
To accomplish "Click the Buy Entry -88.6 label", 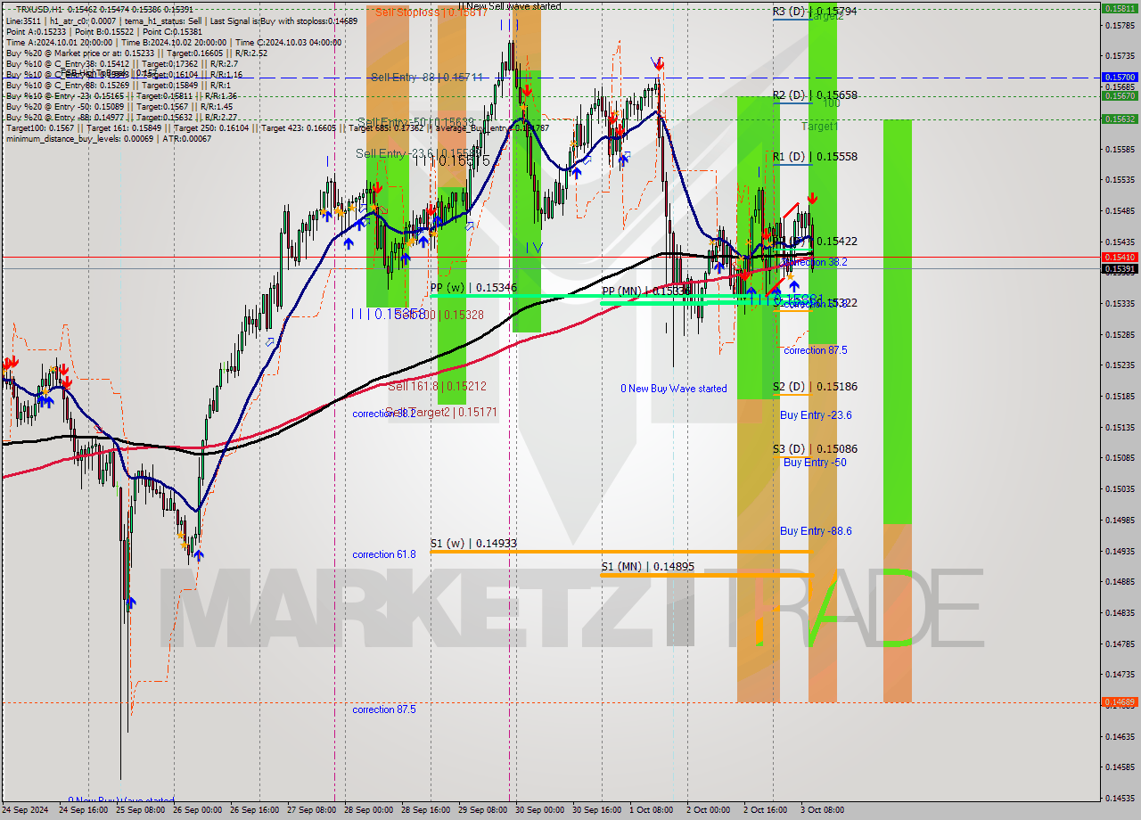I will tap(816, 530).
